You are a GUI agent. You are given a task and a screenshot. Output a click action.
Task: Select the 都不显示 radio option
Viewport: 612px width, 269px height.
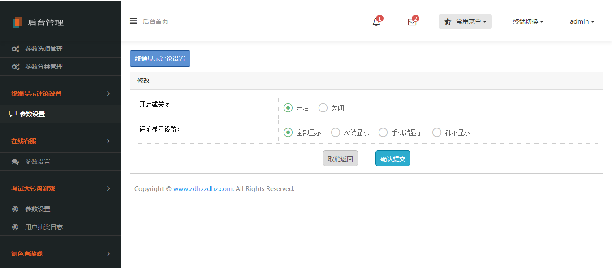pos(437,132)
